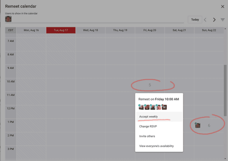Select the Sunday slot showing 6
The height and width of the screenshot is (161, 228).
tap(209, 125)
